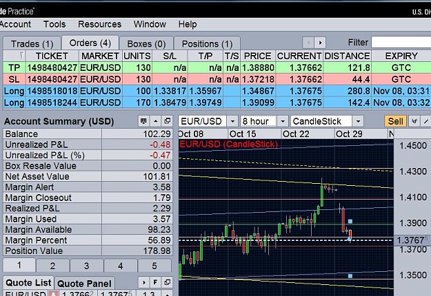Open the 8 hour timeframe dropdown
This screenshot has width=431, height=296.
coord(283,121)
